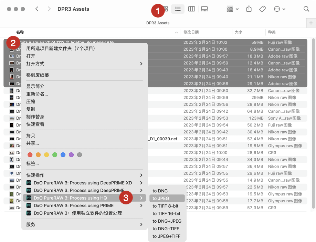Apply the green tag color

click(x=55, y=155)
